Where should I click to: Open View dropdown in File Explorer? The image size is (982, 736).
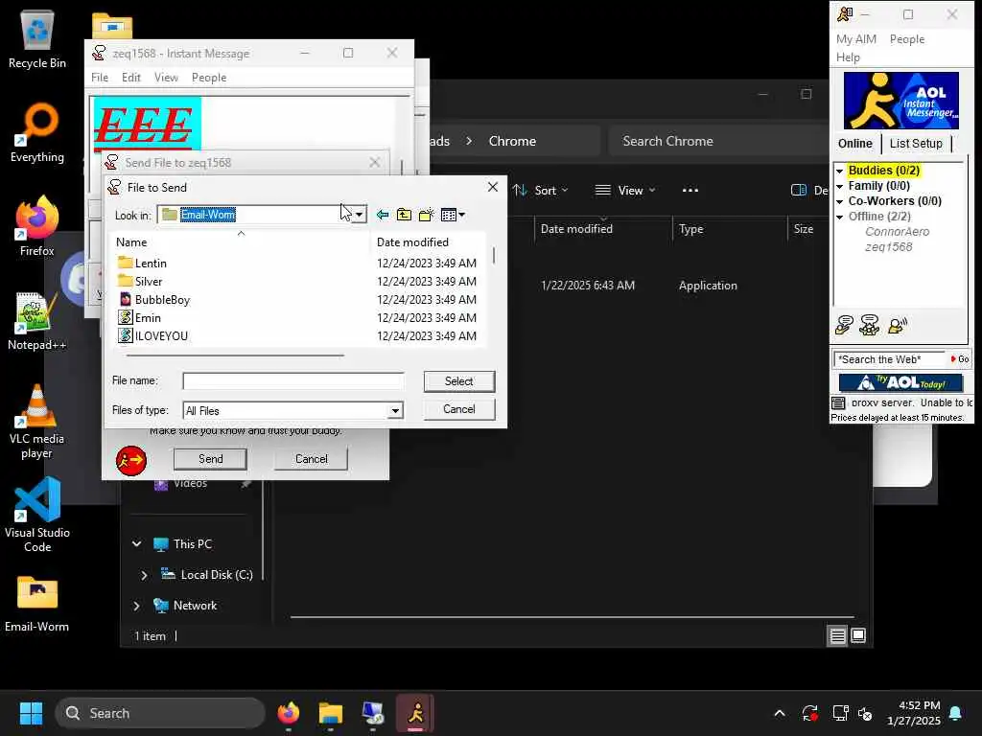(624, 191)
